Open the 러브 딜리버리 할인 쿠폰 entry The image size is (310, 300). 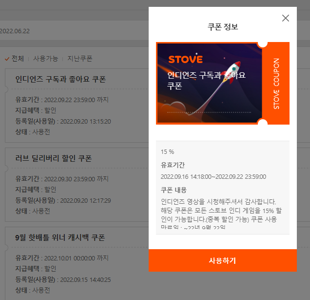coord(54,158)
